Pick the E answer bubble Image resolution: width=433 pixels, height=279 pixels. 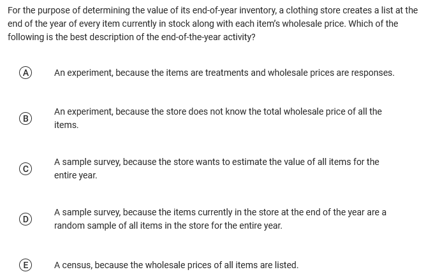26,265
